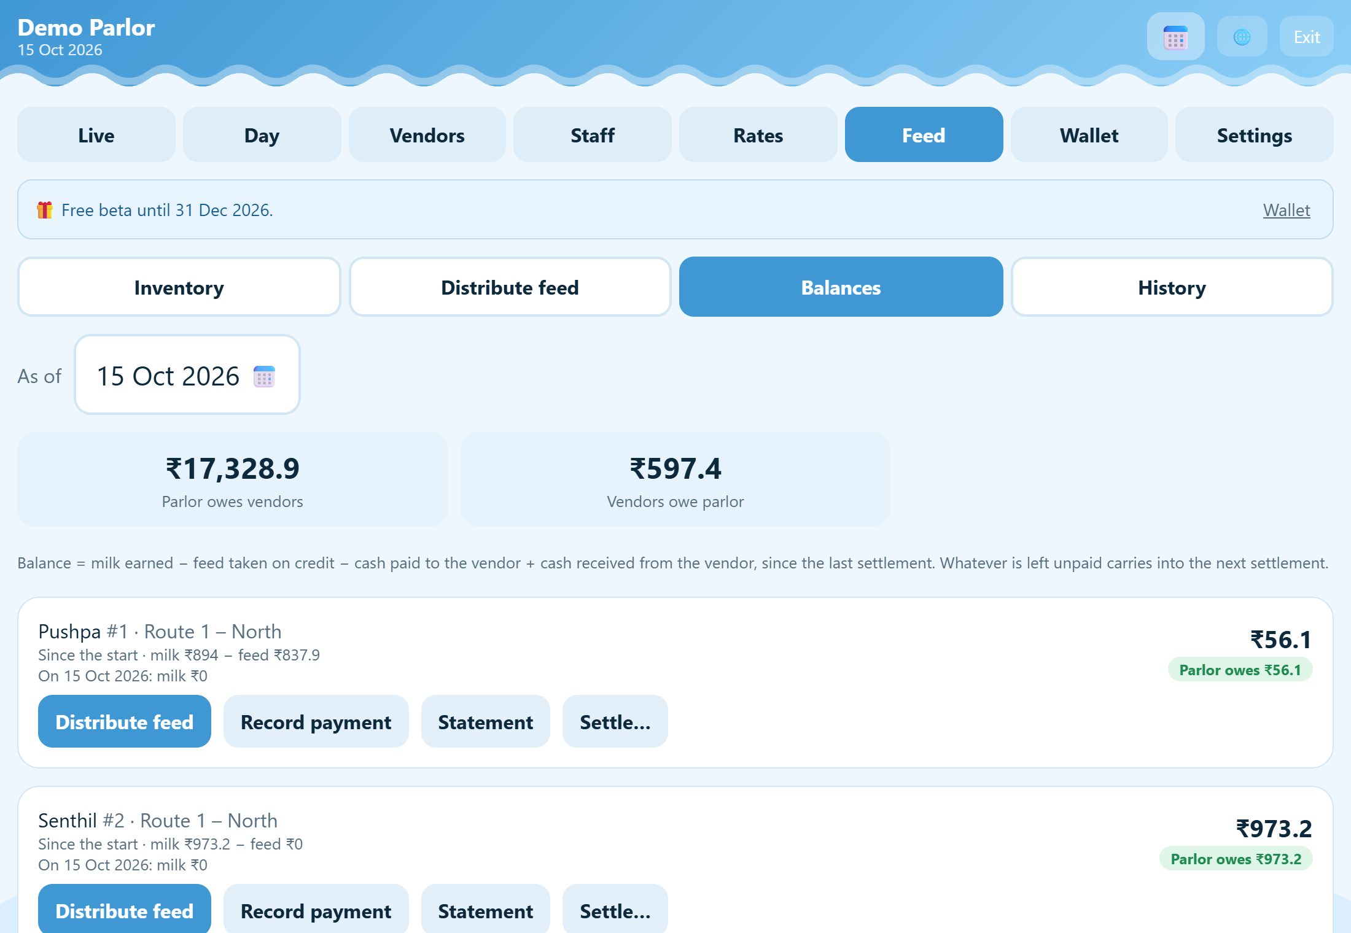Click the ₹597.4 Vendors owe parlor card
Image resolution: width=1351 pixels, height=933 pixels.
(675, 479)
